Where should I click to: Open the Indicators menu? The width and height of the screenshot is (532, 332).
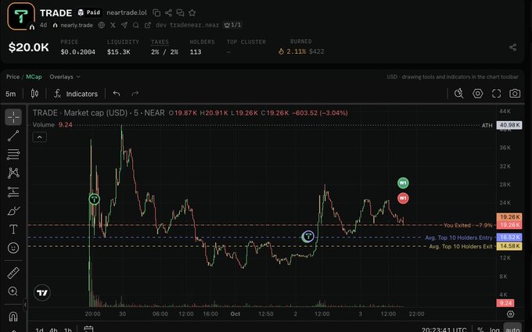click(x=76, y=94)
